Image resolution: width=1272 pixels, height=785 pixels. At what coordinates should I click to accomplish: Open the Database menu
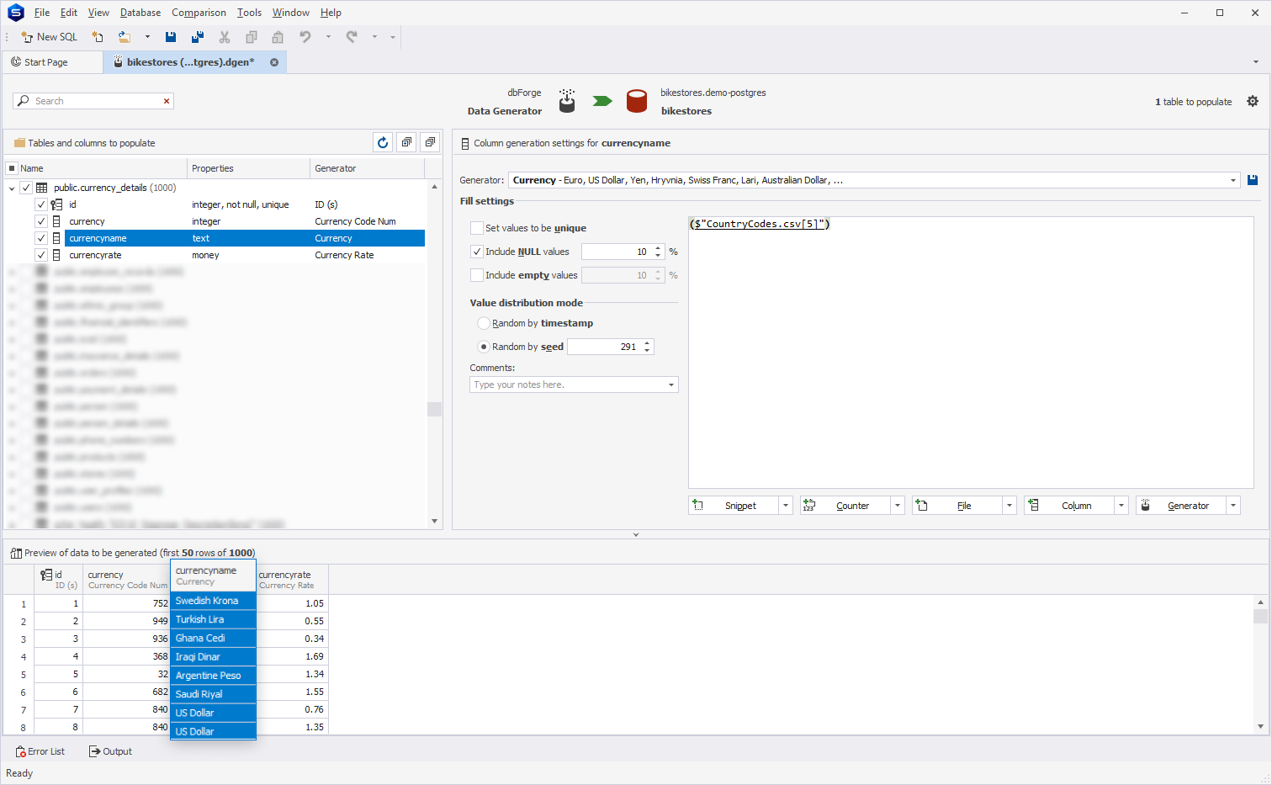point(140,13)
